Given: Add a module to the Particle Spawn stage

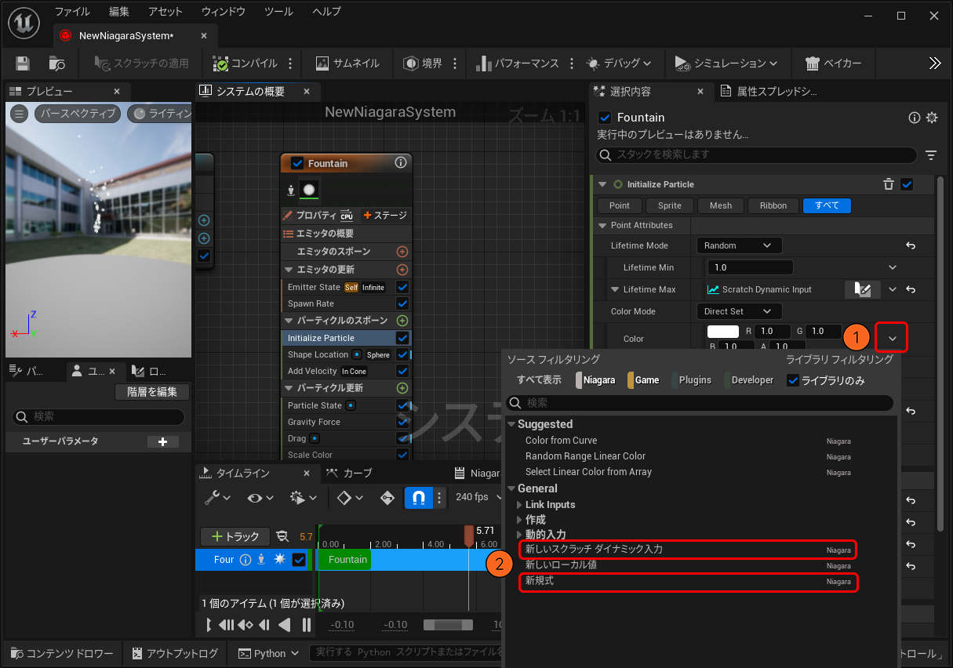Looking at the screenshot, I should tap(402, 321).
